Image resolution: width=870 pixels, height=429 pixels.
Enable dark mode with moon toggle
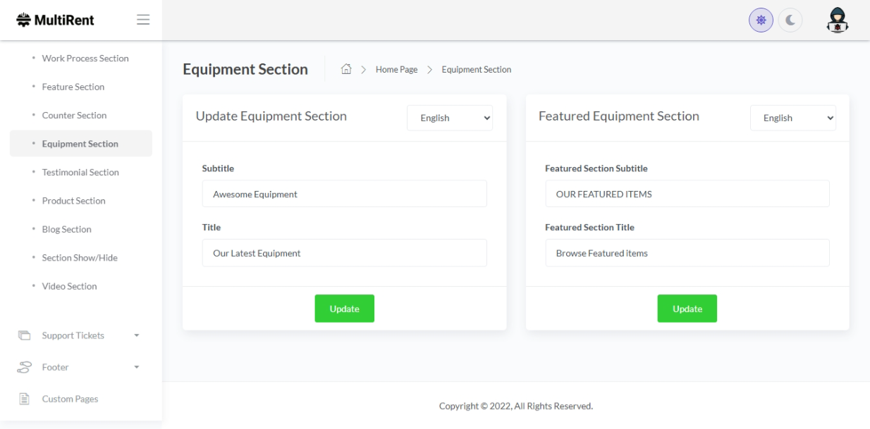790,20
